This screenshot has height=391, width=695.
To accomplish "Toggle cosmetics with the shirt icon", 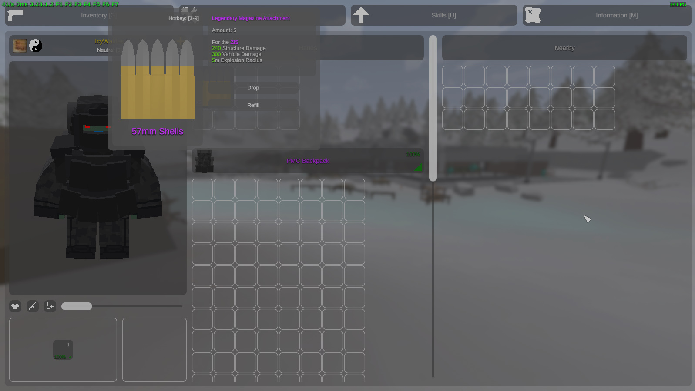I will [x=15, y=306].
